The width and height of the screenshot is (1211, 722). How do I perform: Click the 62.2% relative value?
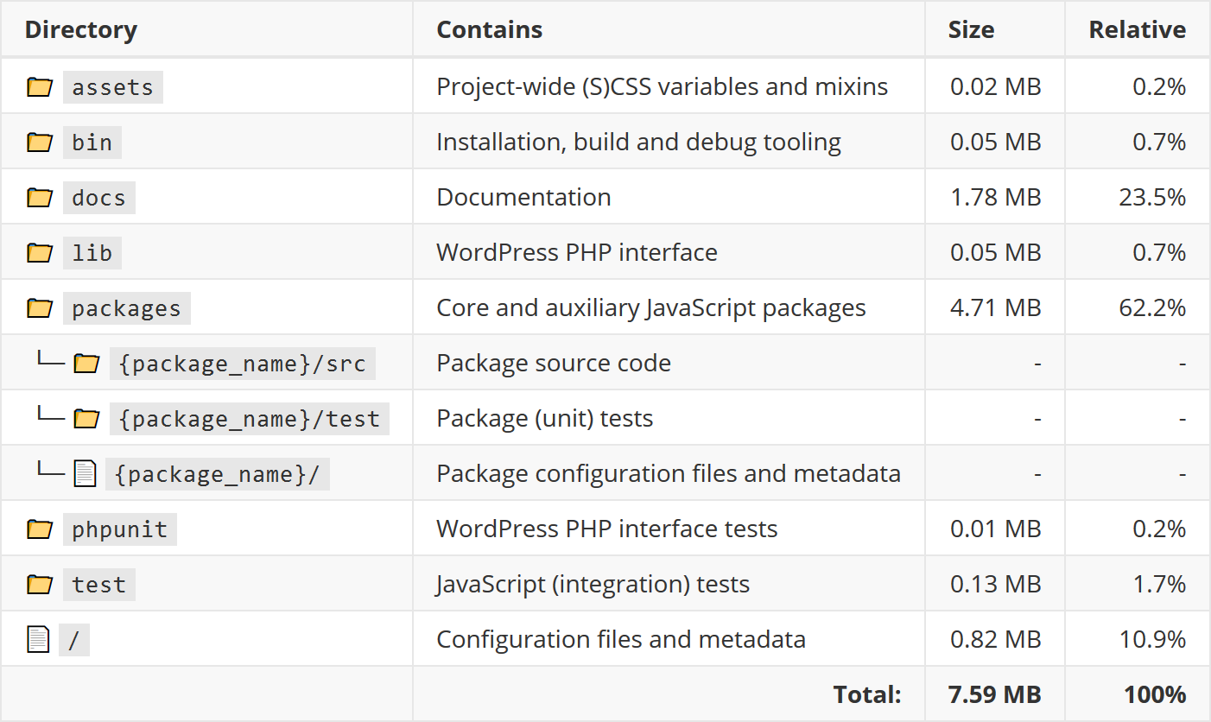pos(1152,307)
